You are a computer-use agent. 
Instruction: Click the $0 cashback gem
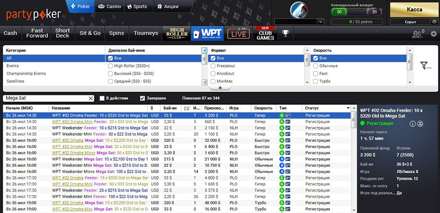click(339, 12)
